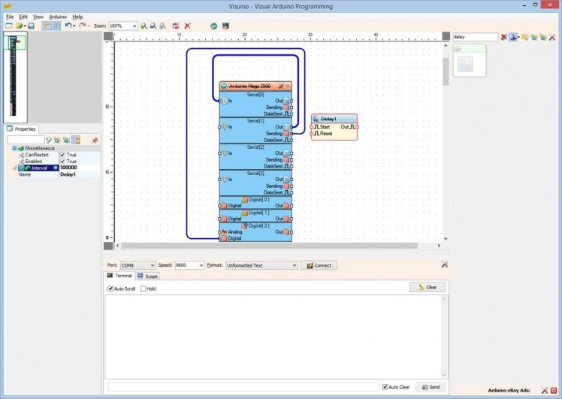
Task: Click tools icon on Arduino Mega 2560 header
Action: [281, 86]
